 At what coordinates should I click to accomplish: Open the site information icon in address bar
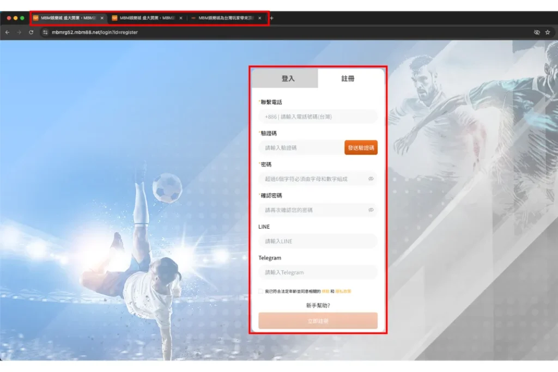tap(46, 32)
